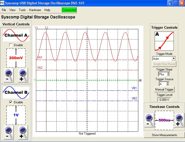Click the Channel B sine wave icon

pos(16,93)
